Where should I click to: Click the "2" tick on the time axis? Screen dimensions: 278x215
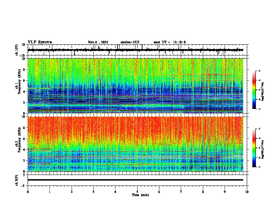click(72, 192)
